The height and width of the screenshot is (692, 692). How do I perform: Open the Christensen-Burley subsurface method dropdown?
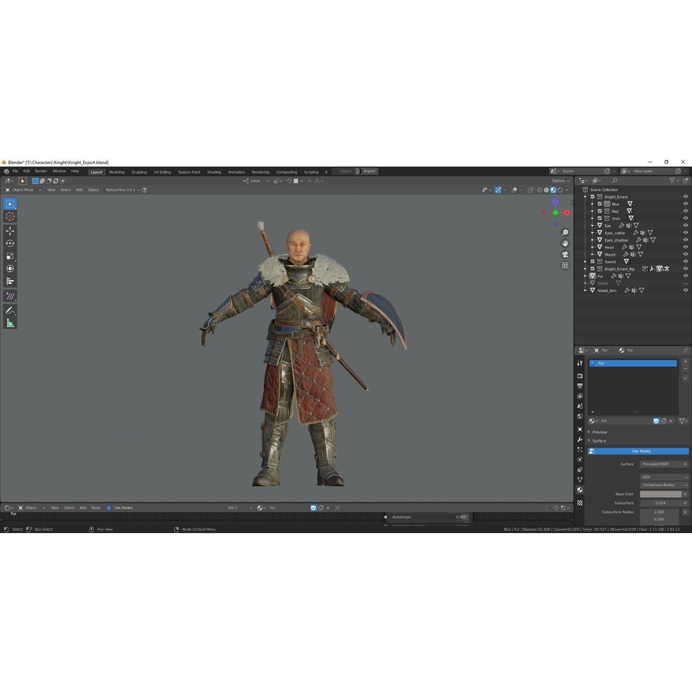point(664,485)
